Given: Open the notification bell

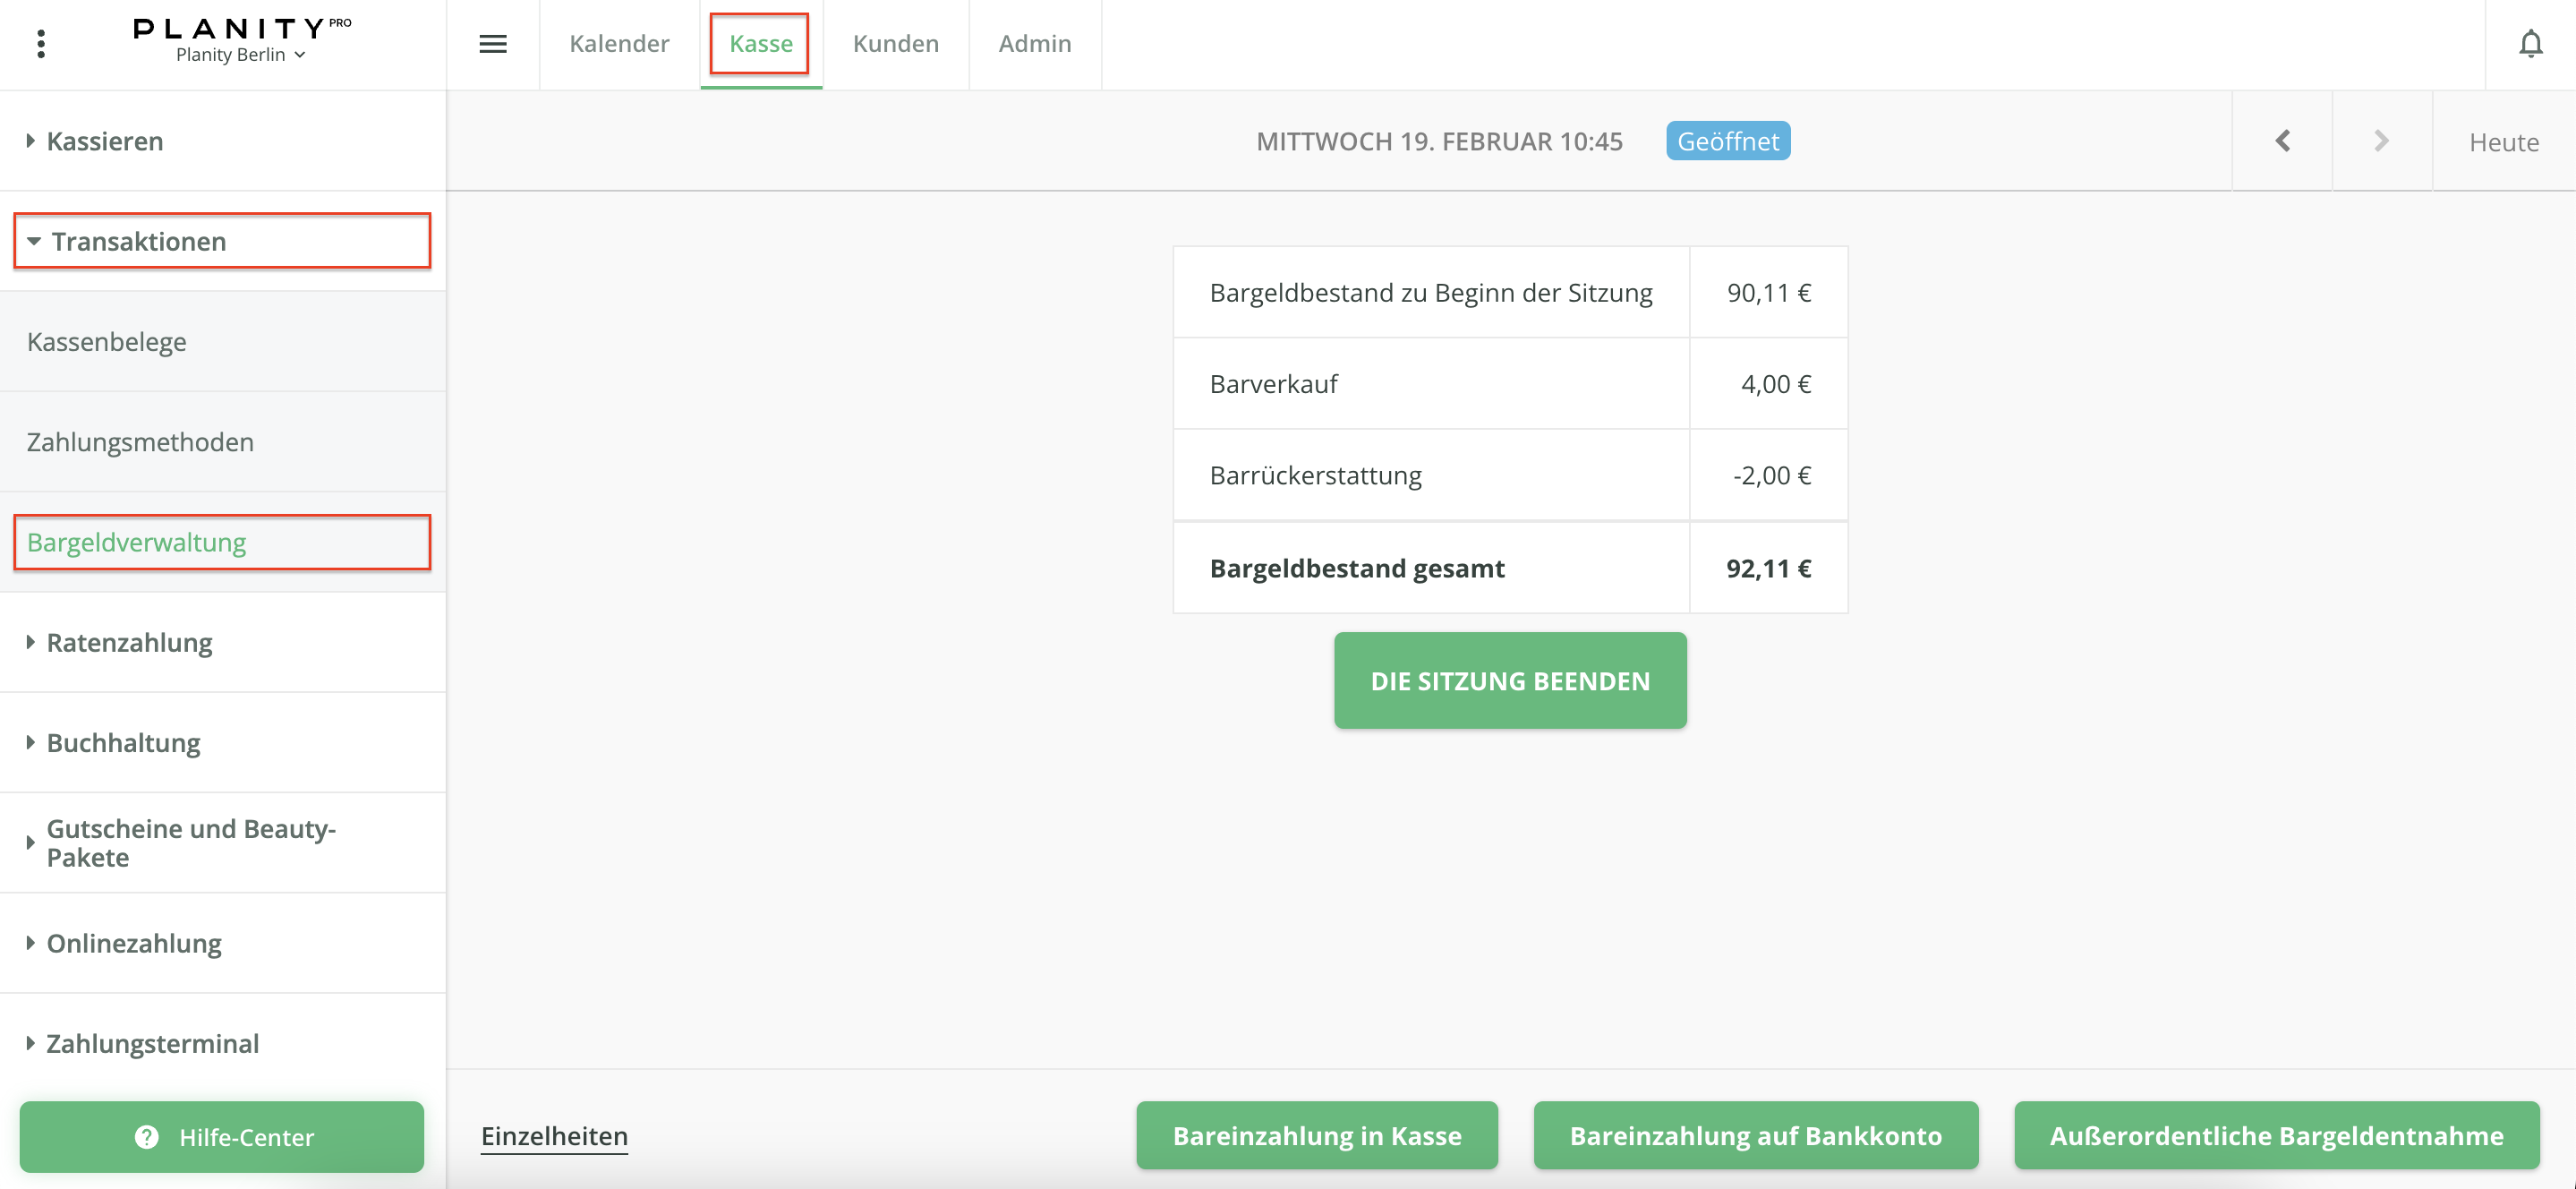Looking at the screenshot, I should (x=2530, y=44).
